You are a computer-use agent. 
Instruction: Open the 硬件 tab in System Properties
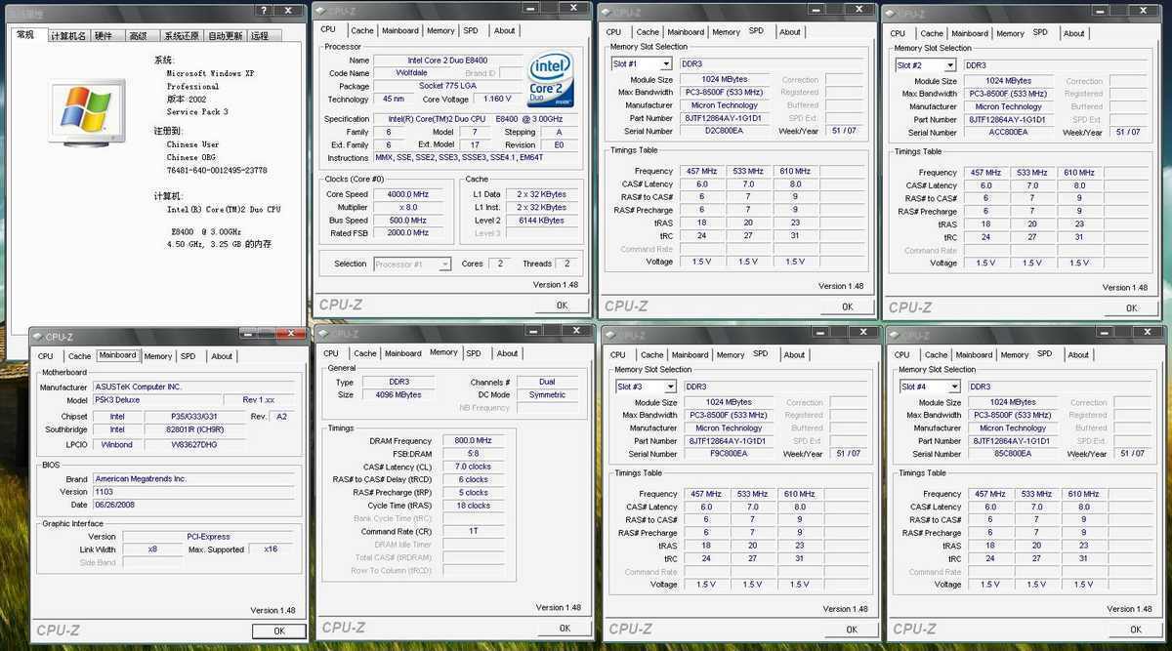coord(104,36)
